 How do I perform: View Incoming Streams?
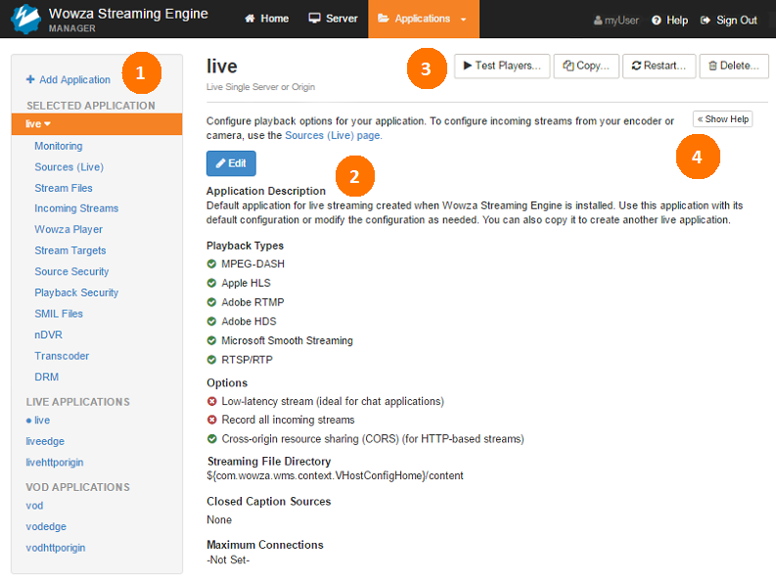76,208
